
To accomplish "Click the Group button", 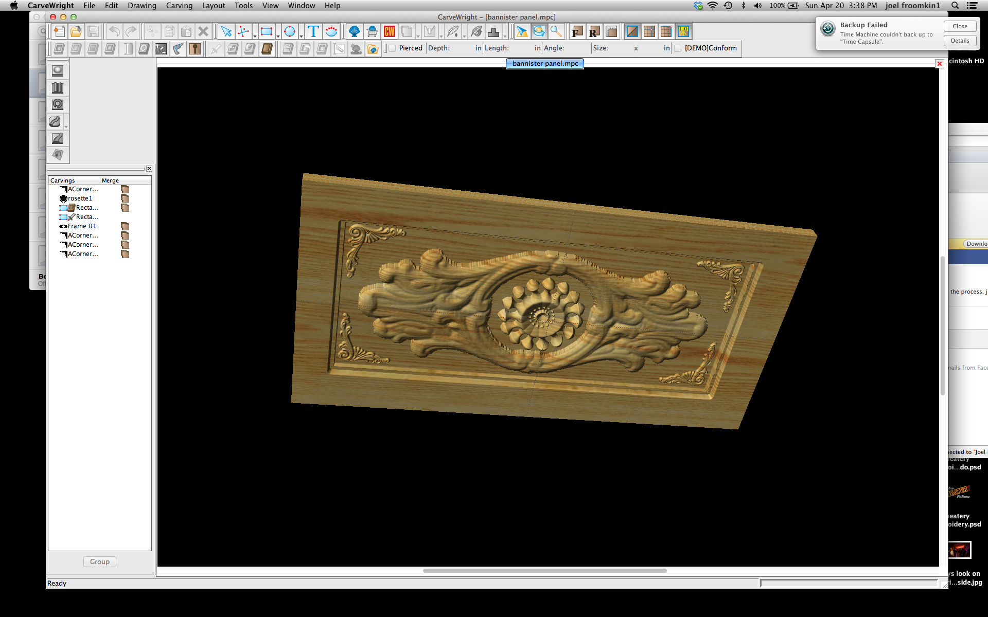I will coord(100,561).
